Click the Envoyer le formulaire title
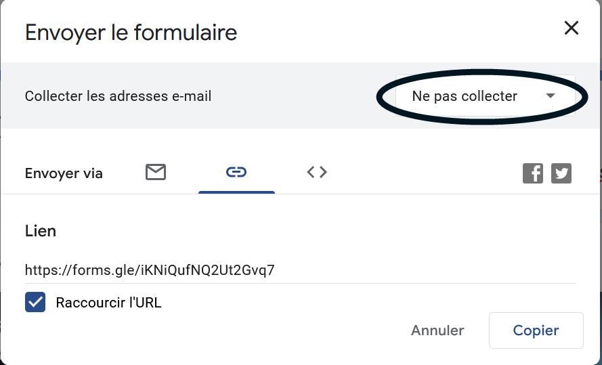602x365 pixels. [x=131, y=33]
